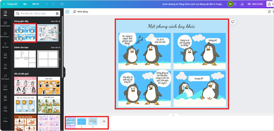Expand the recently used templates arrow
This screenshot has height=131, width=274.
[x=60, y=33]
